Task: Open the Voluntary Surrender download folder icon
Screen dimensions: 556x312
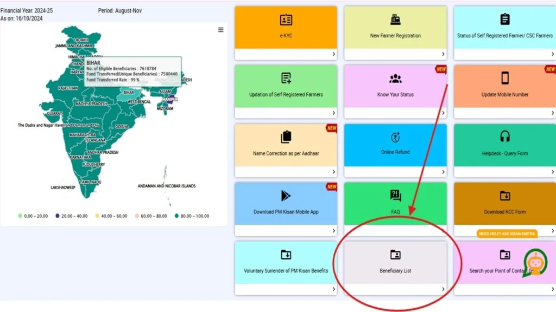Action: pyautogui.click(x=286, y=255)
